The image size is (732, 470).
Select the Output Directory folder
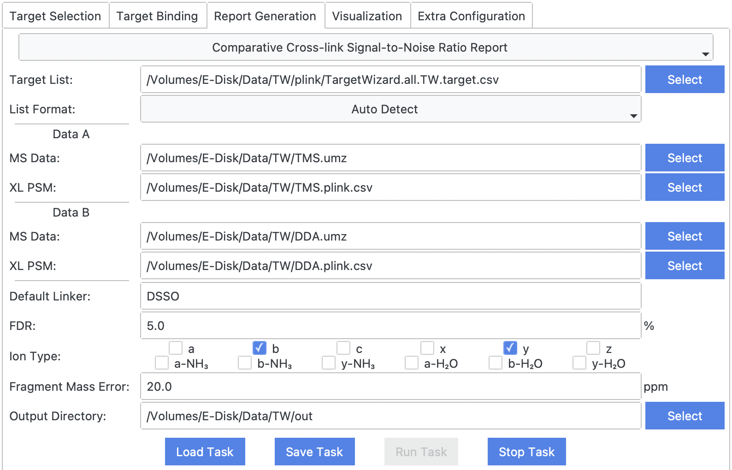click(685, 416)
